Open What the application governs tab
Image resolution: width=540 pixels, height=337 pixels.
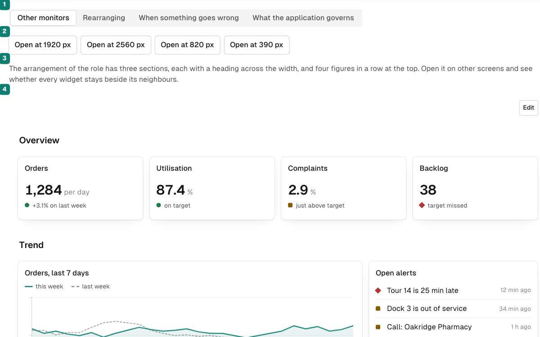[x=303, y=18]
